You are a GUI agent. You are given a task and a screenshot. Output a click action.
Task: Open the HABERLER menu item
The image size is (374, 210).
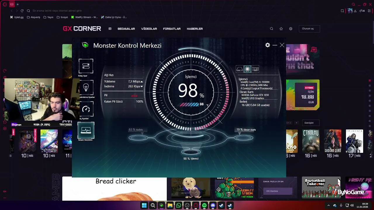click(195, 29)
